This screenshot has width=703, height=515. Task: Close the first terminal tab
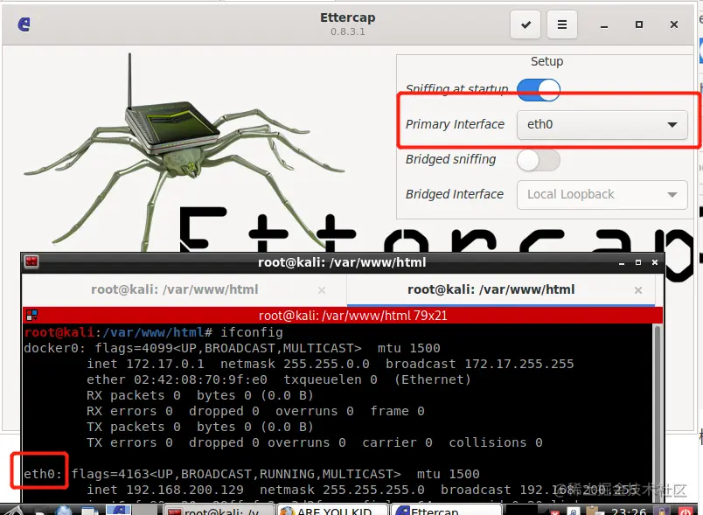point(322,290)
